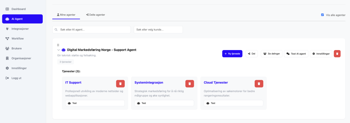Click Test under Systemintegrasjon
This screenshot has height=123, width=350.
[164, 103]
